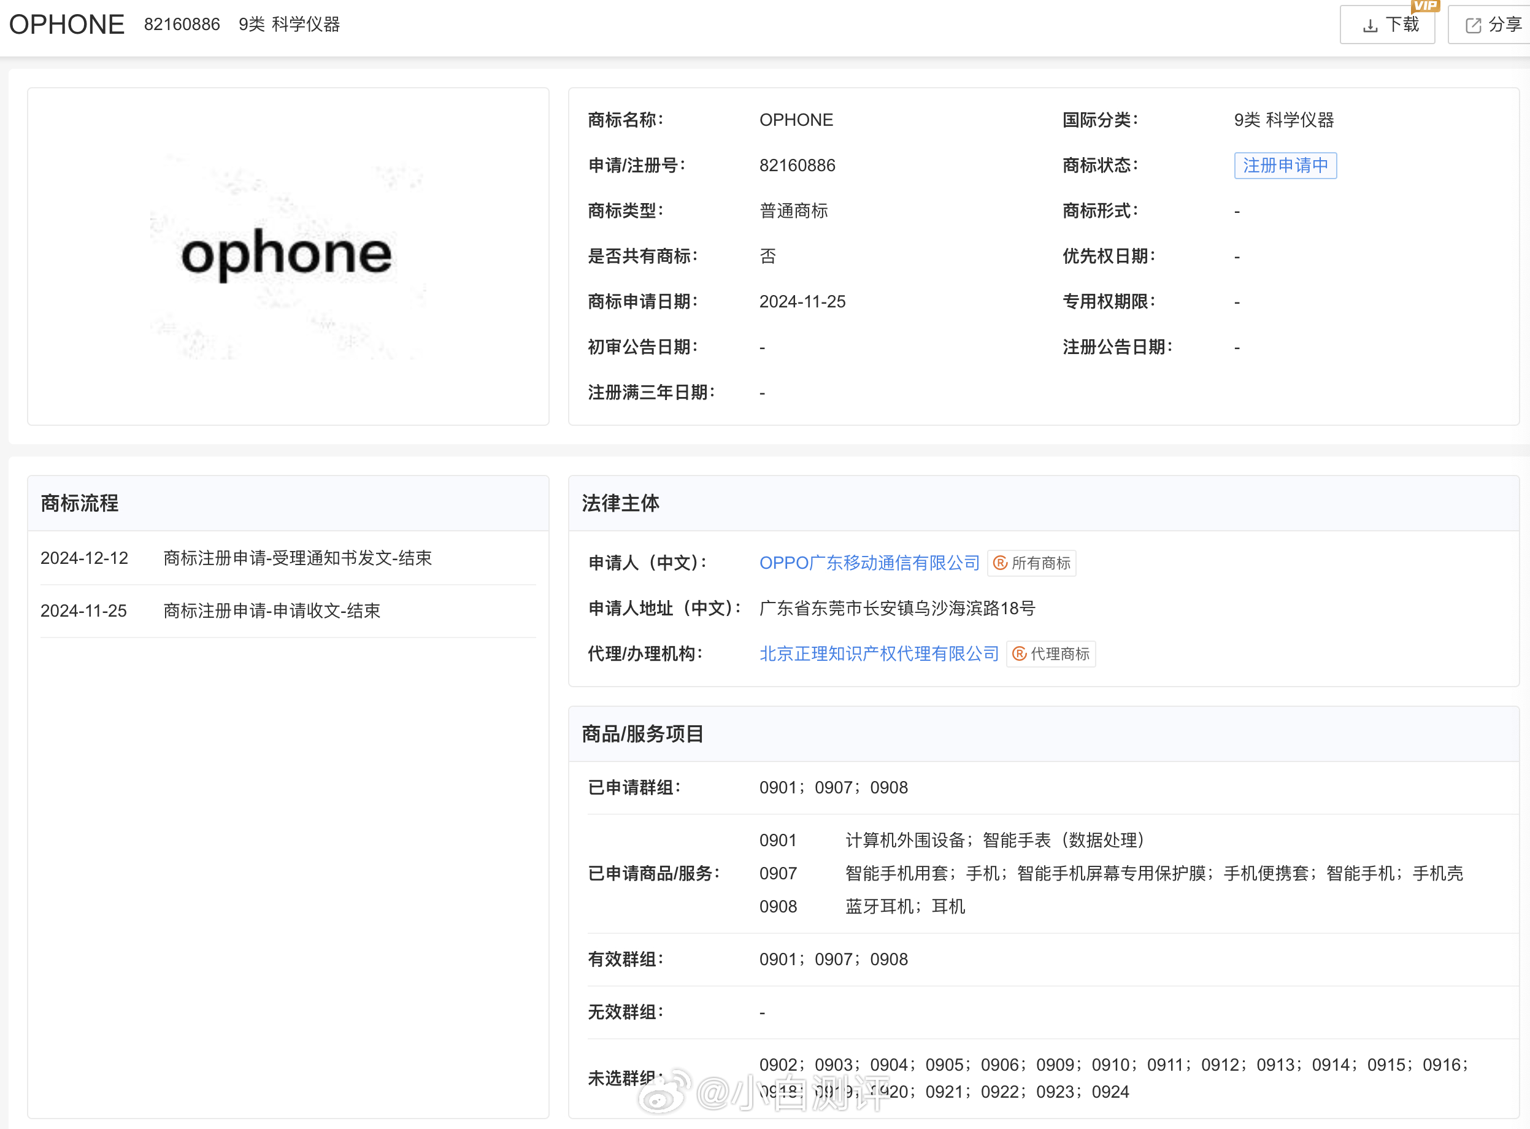Click the 已申请商品/服务 label
1530x1129 pixels.
pos(654,873)
